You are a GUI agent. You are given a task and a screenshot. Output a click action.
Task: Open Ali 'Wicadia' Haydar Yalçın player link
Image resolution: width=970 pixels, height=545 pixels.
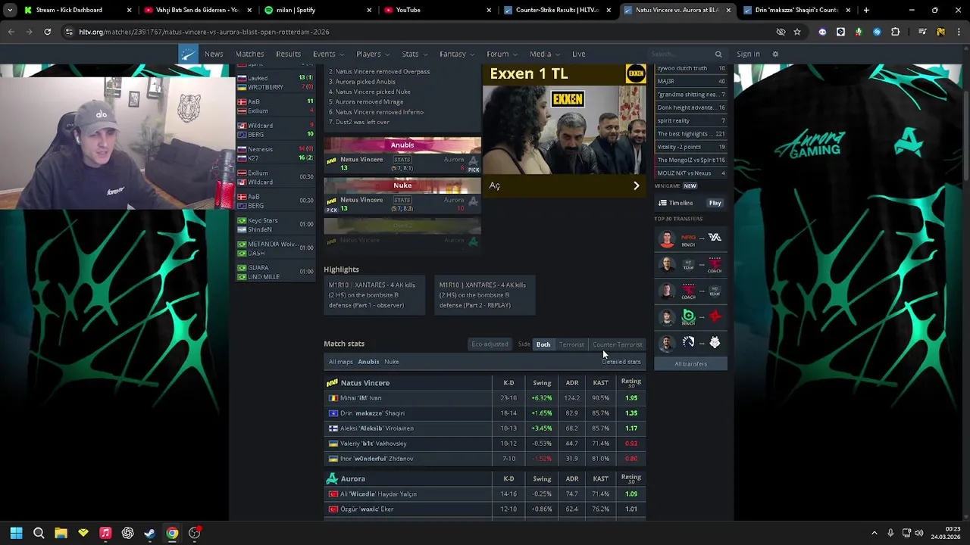point(378,494)
